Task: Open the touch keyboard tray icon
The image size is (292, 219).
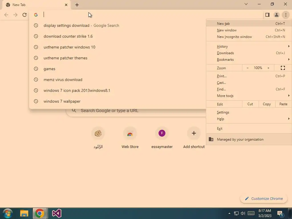Action: coord(251,213)
